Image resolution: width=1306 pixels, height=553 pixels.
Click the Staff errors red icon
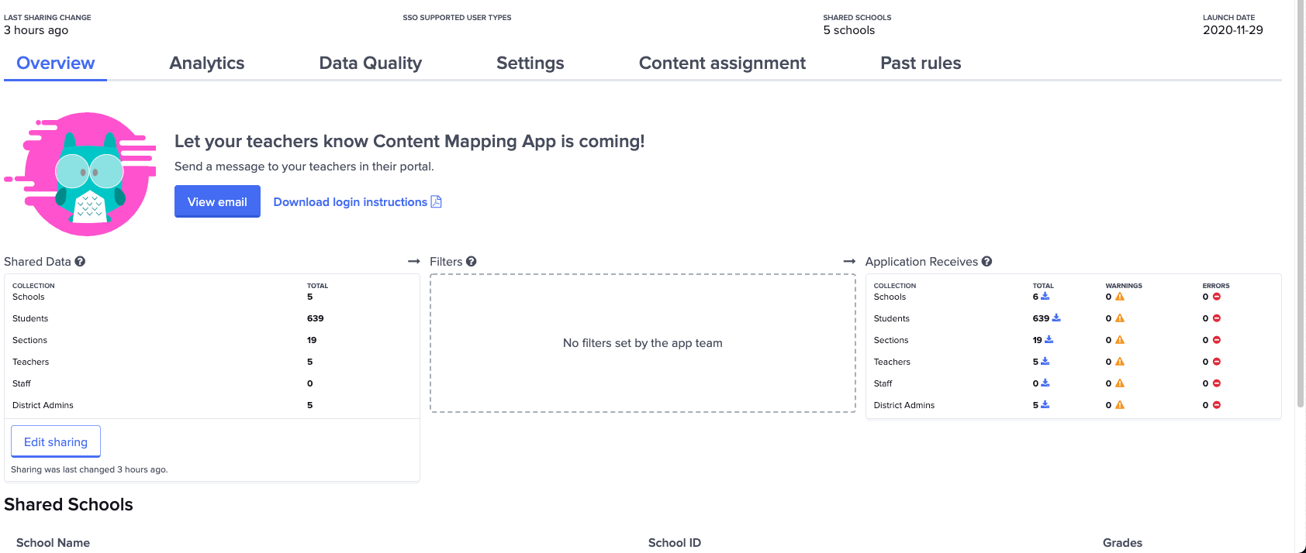1217,383
